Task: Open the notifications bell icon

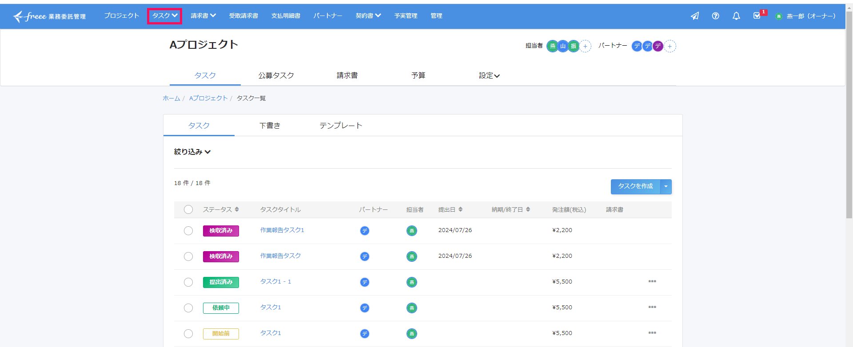Action: pos(736,16)
